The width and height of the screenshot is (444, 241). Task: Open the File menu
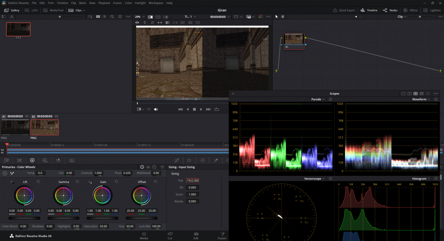click(34, 3)
